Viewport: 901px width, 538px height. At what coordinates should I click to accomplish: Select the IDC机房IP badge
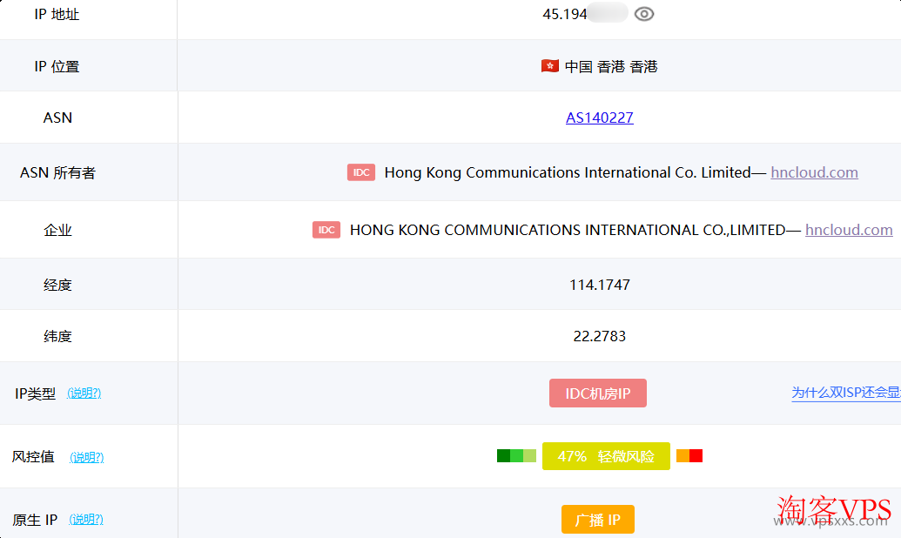coord(597,393)
